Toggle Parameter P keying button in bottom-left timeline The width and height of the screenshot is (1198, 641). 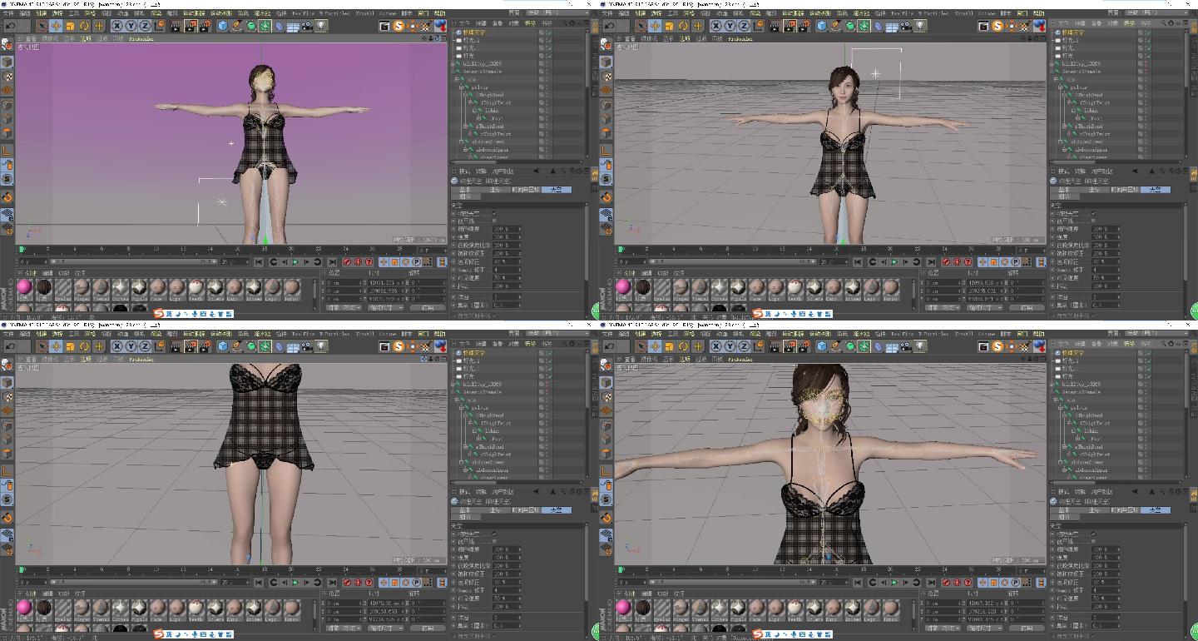click(x=417, y=583)
